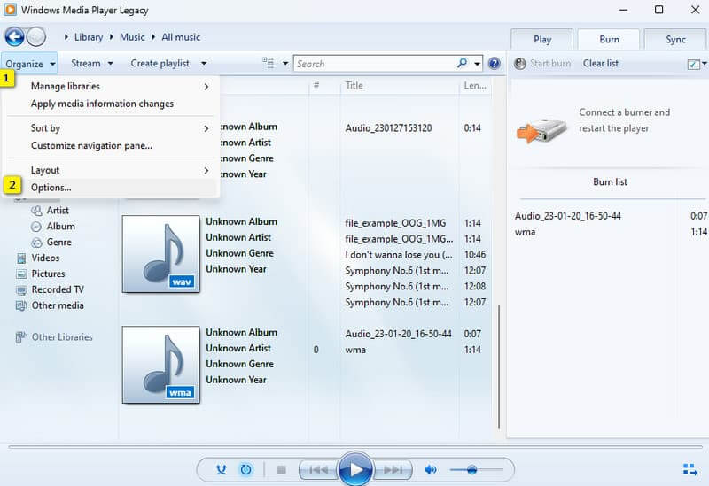709x486 pixels.
Task: Switch to the Play tab
Action: (542, 39)
